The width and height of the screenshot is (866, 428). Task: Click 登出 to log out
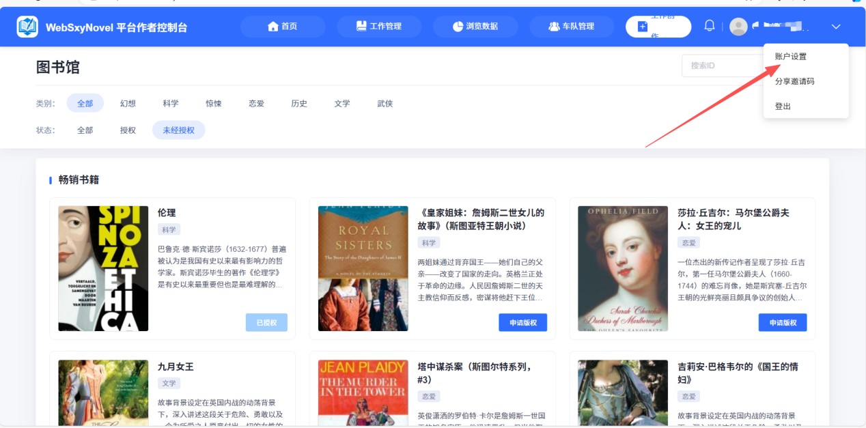tap(782, 106)
